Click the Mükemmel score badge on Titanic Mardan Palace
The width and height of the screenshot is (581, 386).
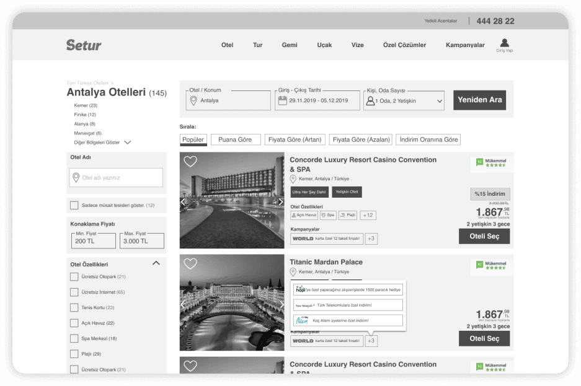pos(492,265)
